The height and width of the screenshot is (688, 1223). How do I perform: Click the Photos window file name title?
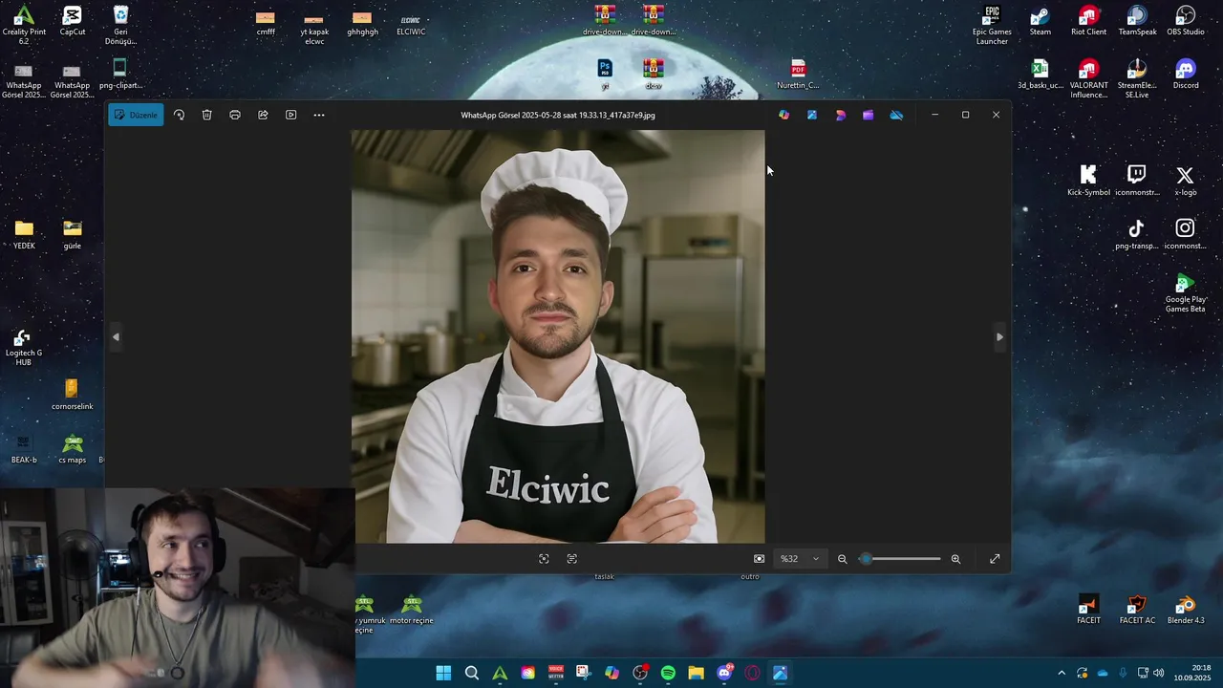click(558, 115)
